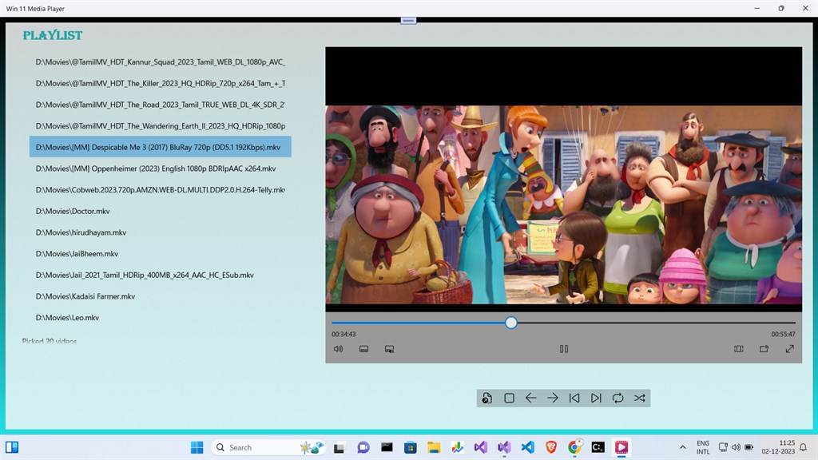Screen dimensions: 818x460
Task: Click the seek slider thumb
Action: (x=511, y=323)
